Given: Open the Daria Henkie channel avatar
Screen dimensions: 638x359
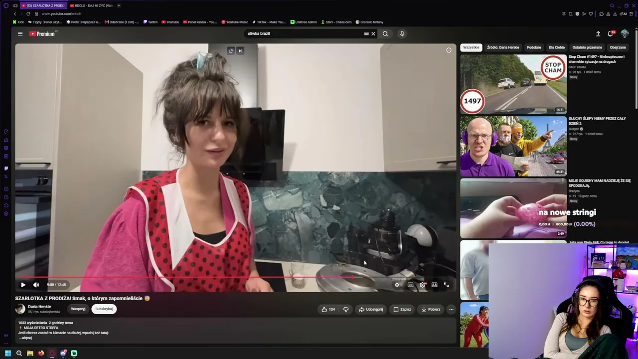Looking at the screenshot, I should click(20, 309).
